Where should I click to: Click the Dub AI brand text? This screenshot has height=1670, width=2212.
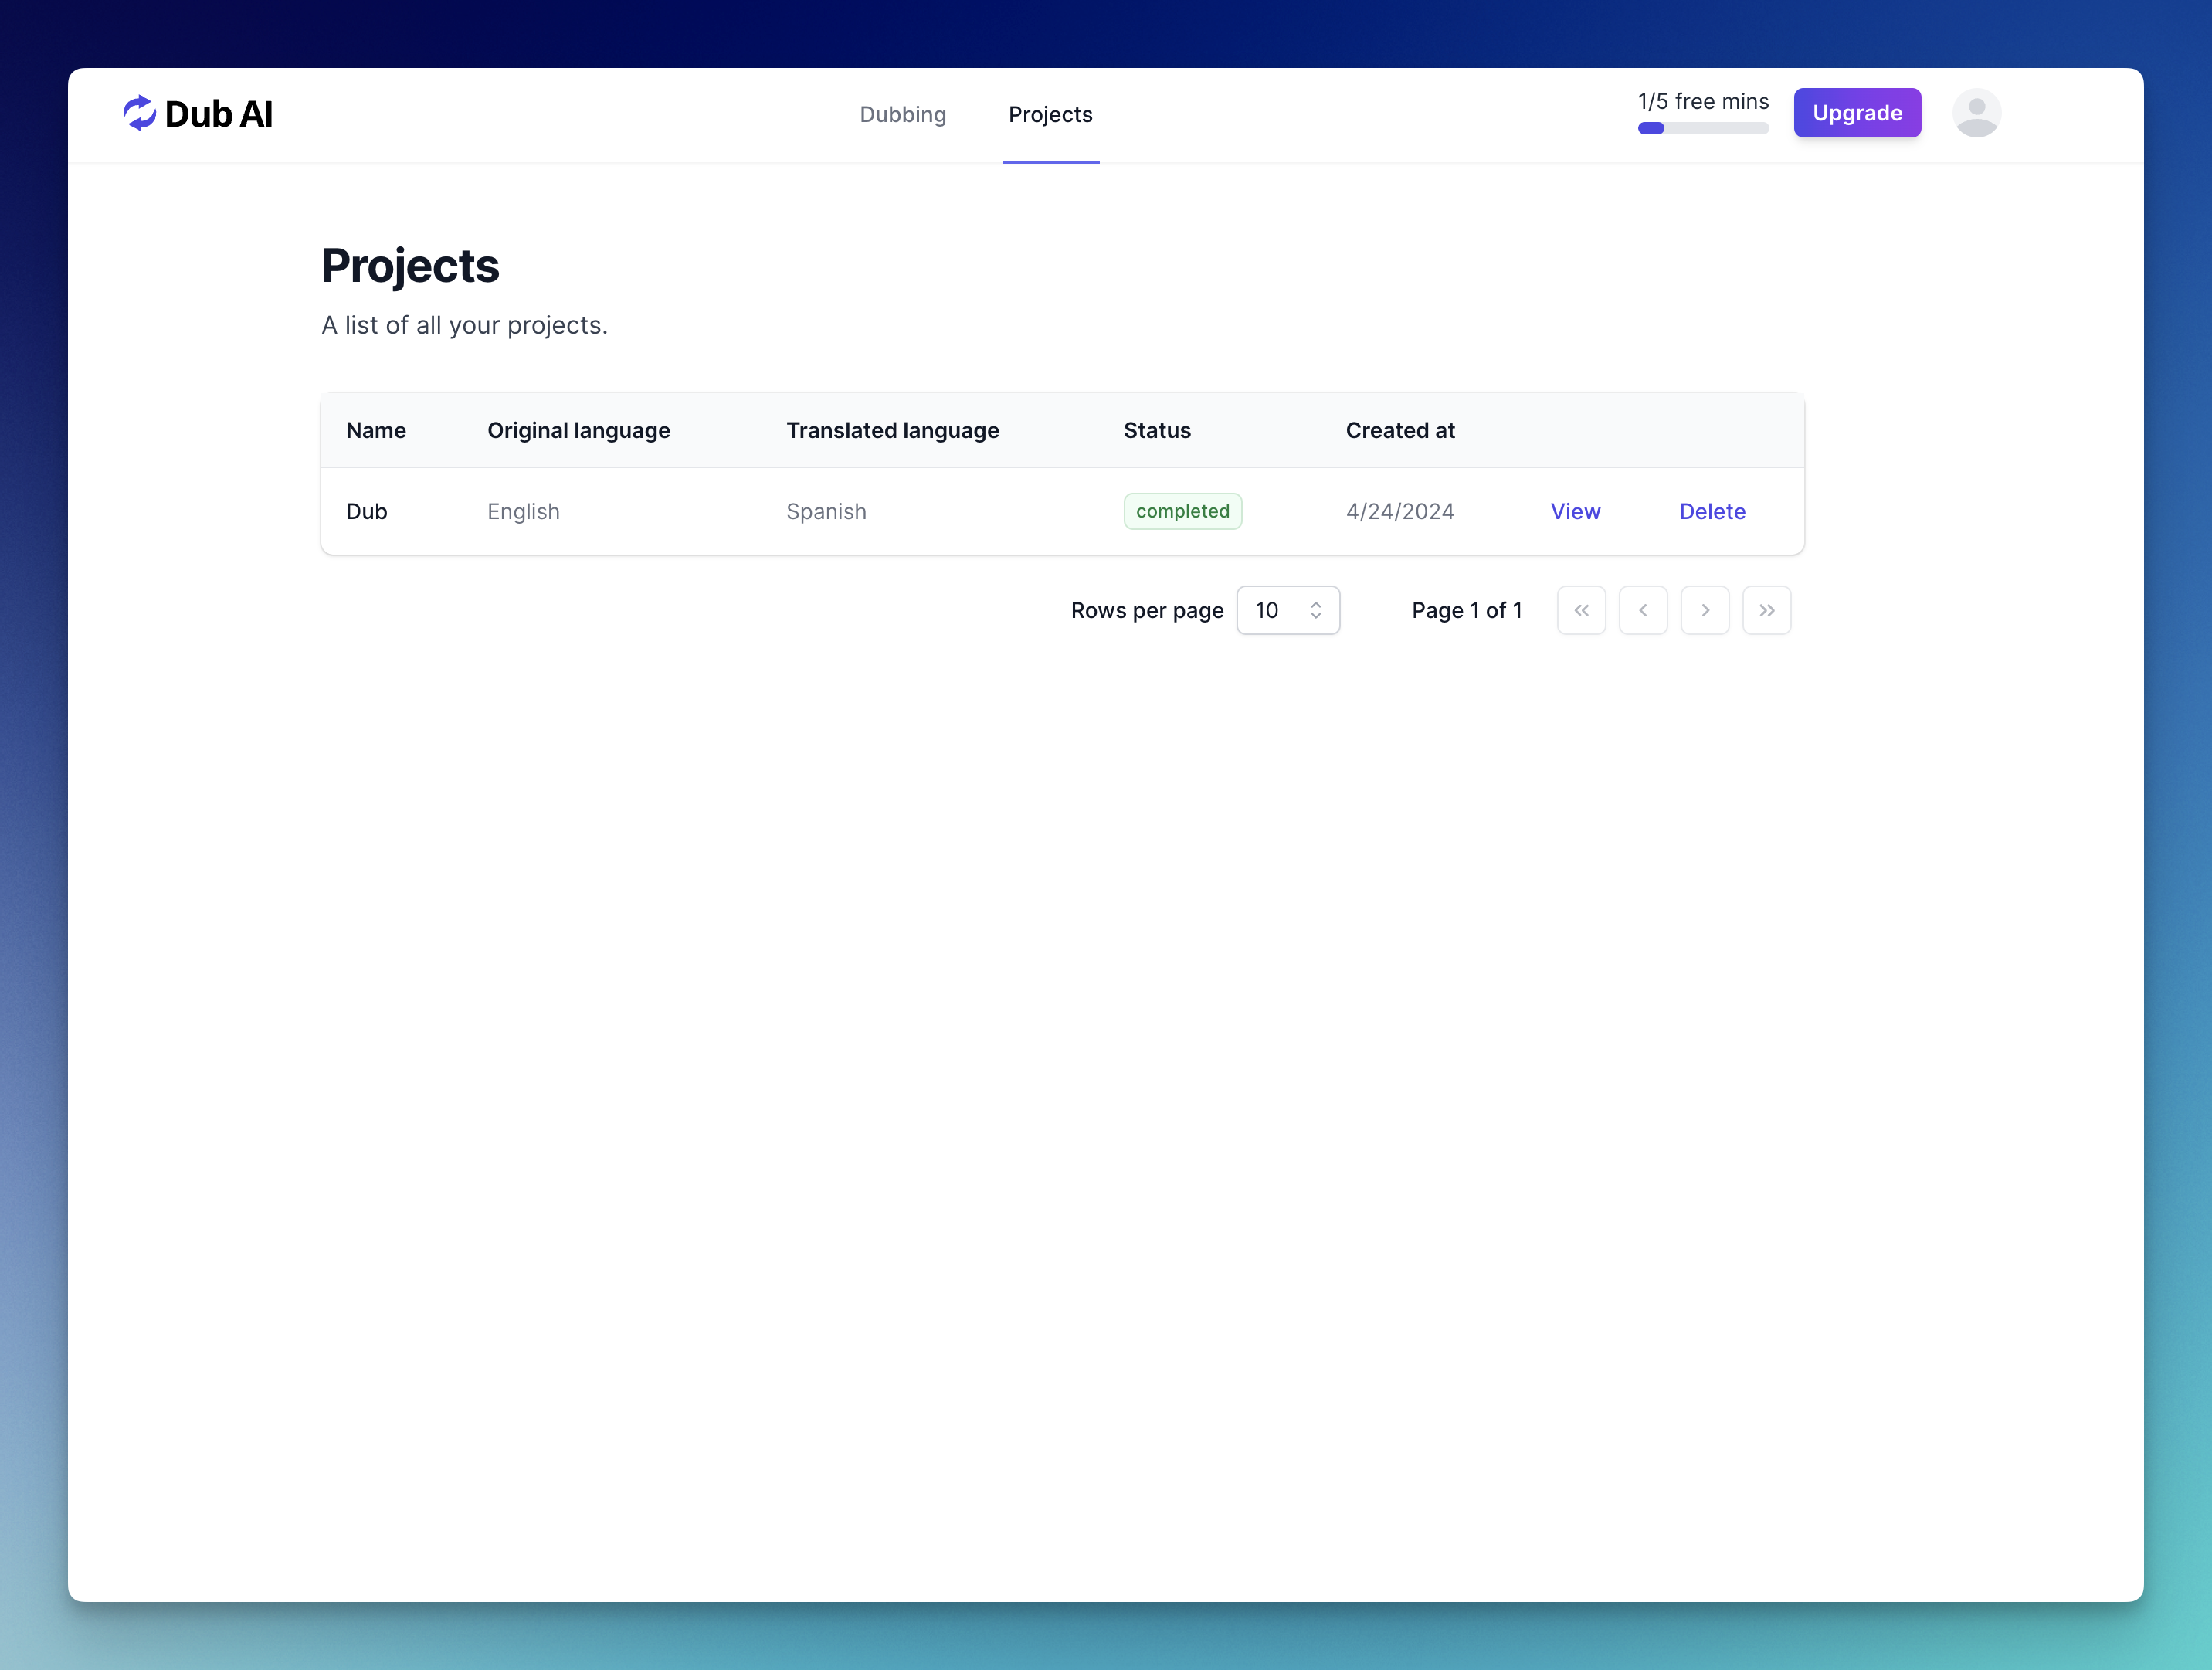pos(219,115)
